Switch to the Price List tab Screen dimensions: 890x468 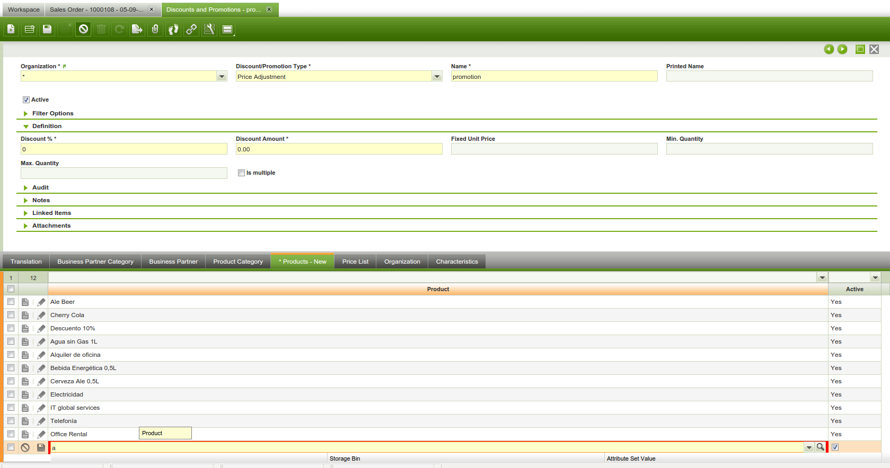[355, 262]
